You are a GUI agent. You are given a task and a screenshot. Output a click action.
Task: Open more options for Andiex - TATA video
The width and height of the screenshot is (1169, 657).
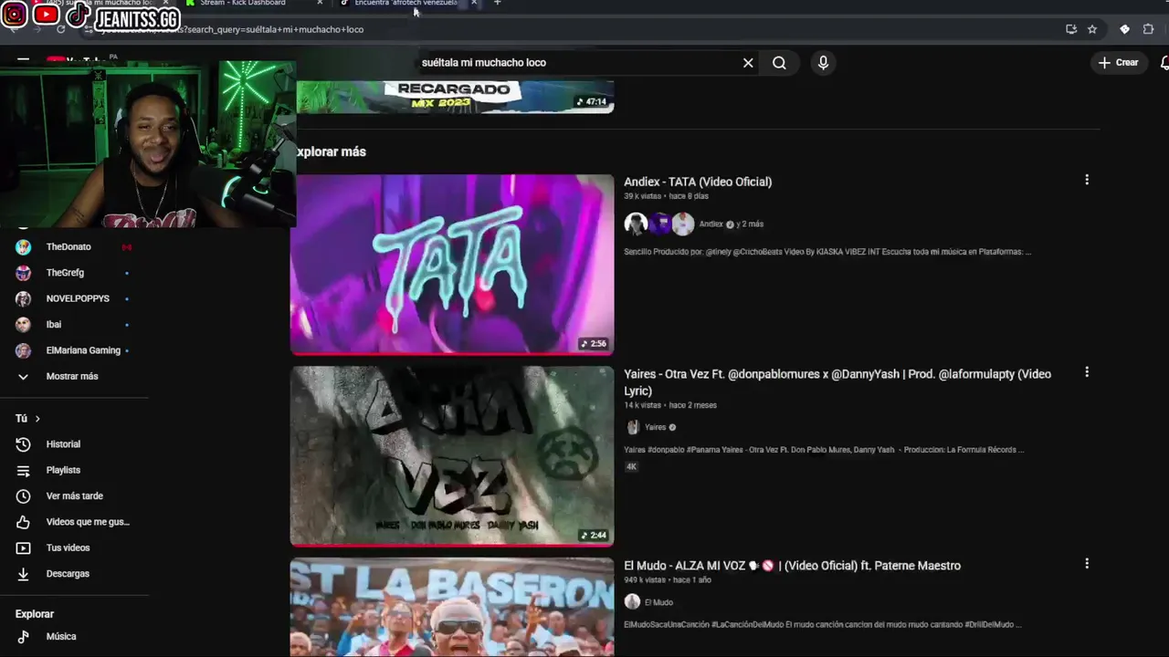coord(1087,181)
